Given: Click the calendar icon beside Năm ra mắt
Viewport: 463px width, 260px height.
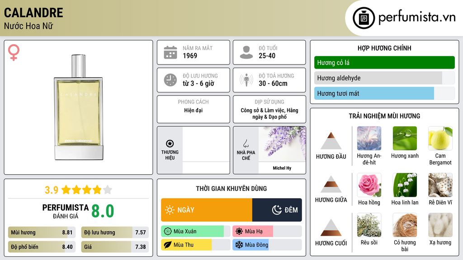Looking at the screenshot, I should tap(170, 52).
